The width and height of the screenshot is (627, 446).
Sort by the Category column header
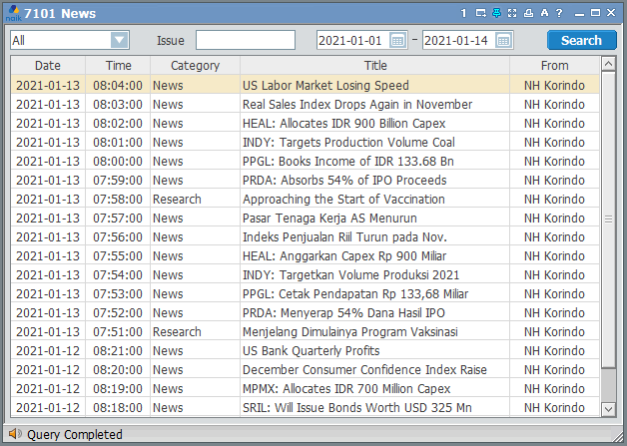tap(195, 65)
